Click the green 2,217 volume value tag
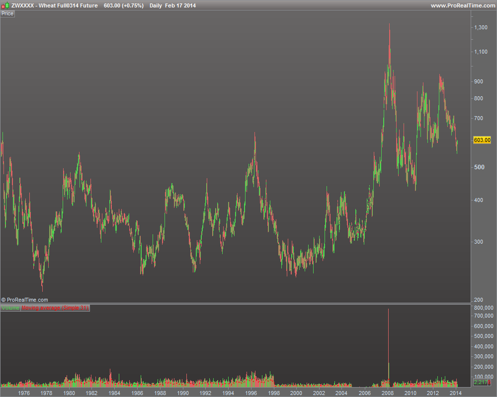The image size is (497, 397). click(481, 383)
